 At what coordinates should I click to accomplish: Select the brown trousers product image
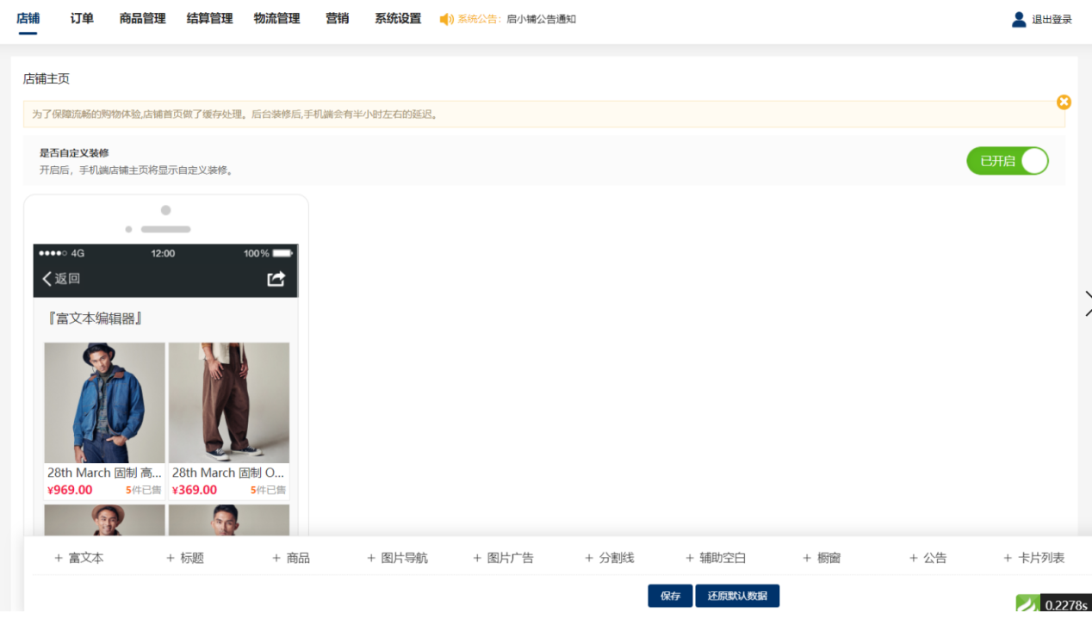(x=229, y=403)
